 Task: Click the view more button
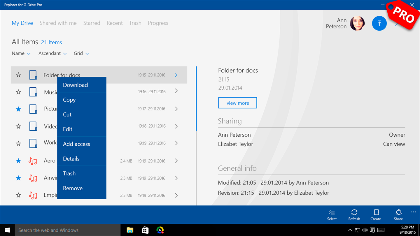click(x=238, y=103)
